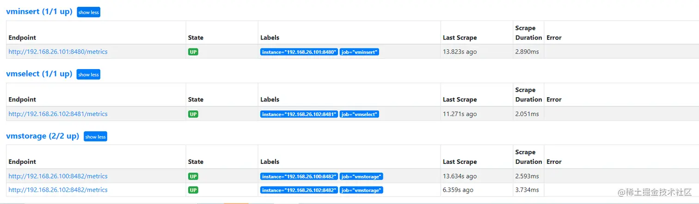Click the job="vmselect" label badge
Screen dimensions: 699x204
(x=359, y=114)
